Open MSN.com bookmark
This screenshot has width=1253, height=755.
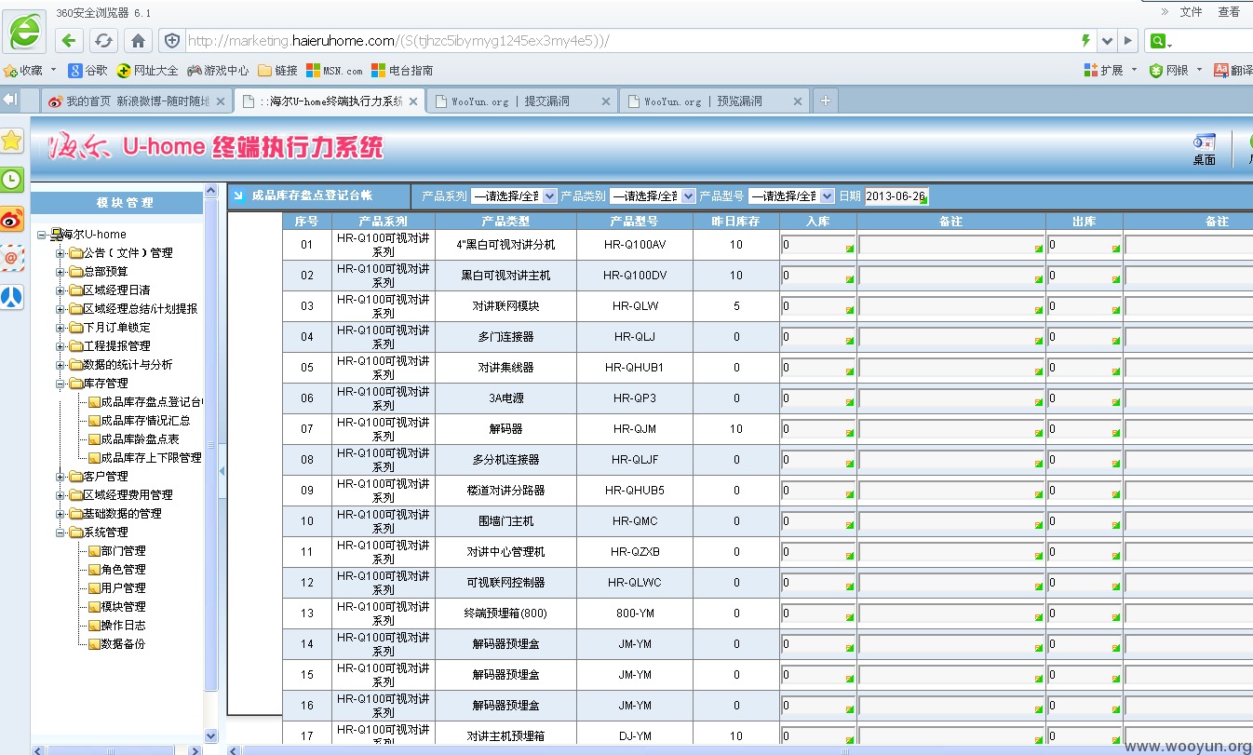point(335,70)
